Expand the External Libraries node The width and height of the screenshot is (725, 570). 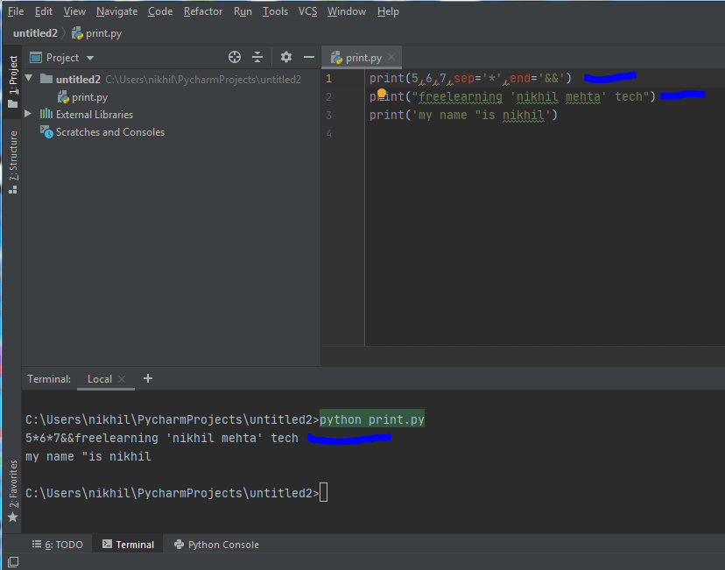pyautogui.click(x=28, y=113)
